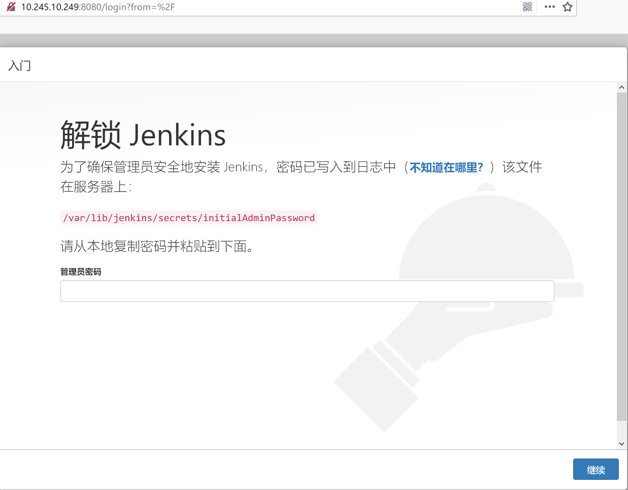Click the 请从本地复制密码并粘贴到下面 instruction text
Viewport: 628px width, 490px height.
[x=157, y=247]
